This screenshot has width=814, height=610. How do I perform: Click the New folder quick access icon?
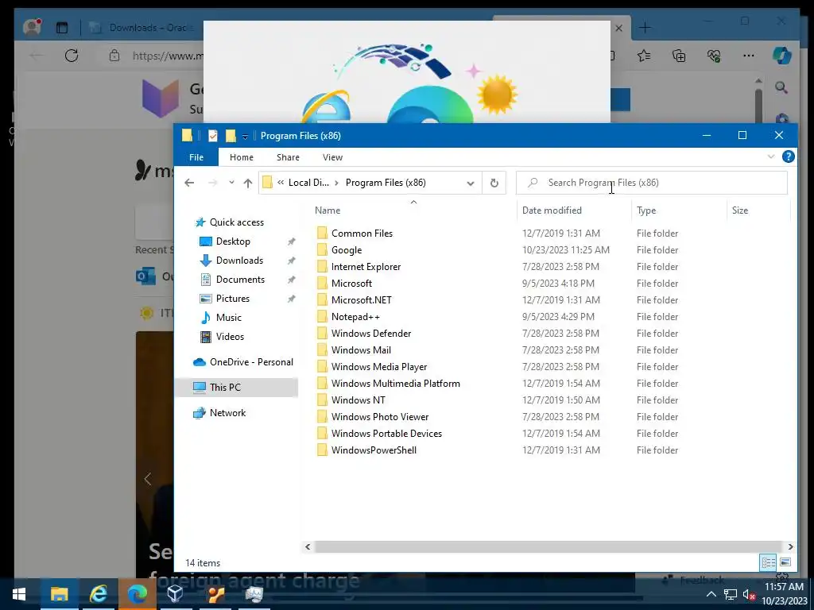click(x=231, y=136)
